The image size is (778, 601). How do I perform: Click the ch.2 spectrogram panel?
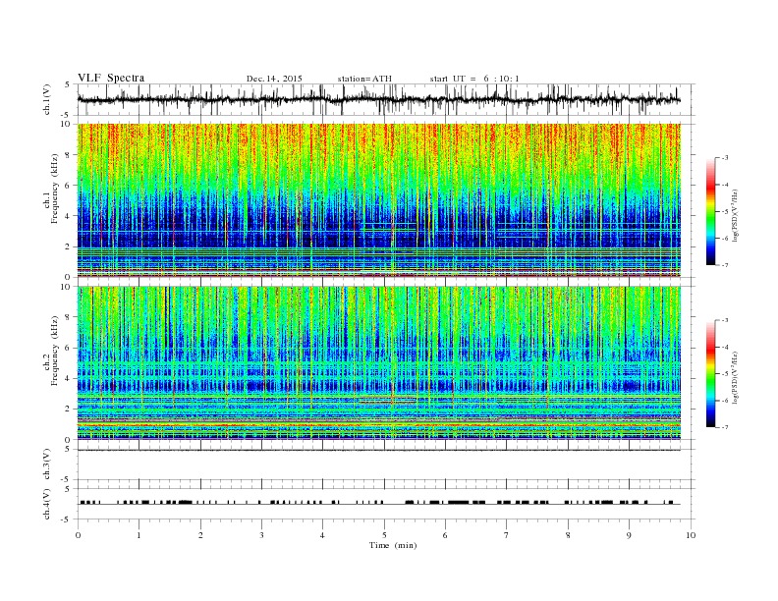point(379,362)
